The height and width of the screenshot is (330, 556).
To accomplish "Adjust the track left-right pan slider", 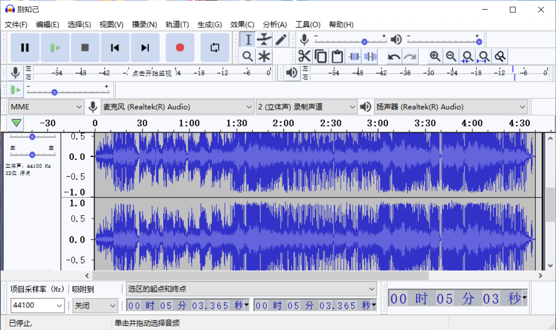I will [x=32, y=155].
